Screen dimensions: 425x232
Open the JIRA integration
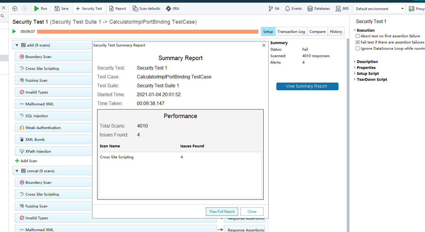[x=172, y=9]
